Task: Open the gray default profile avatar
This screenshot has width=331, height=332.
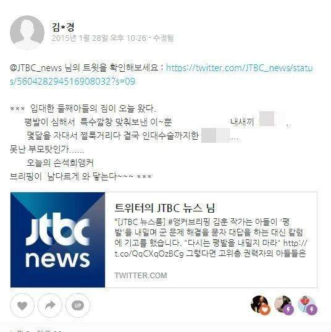Action: click(x=27, y=32)
